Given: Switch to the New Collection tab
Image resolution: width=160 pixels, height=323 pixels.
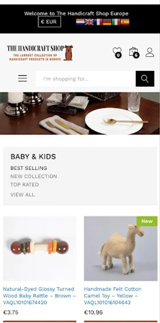Looking at the screenshot, I should [x=34, y=176].
